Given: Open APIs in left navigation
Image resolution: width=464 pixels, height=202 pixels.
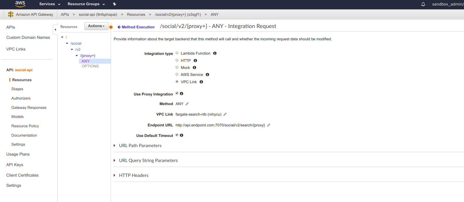Looking at the screenshot, I should coord(11,27).
